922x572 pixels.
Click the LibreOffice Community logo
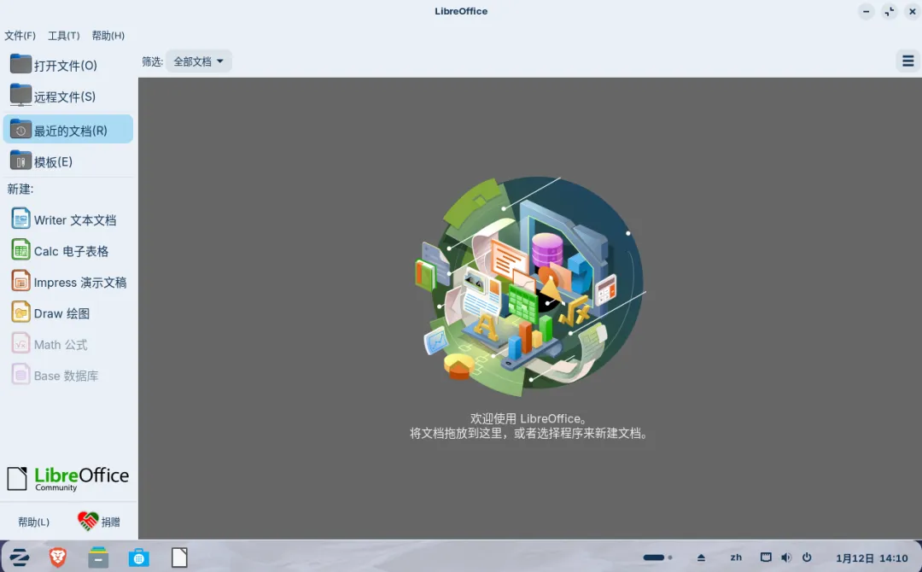click(x=68, y=478)
